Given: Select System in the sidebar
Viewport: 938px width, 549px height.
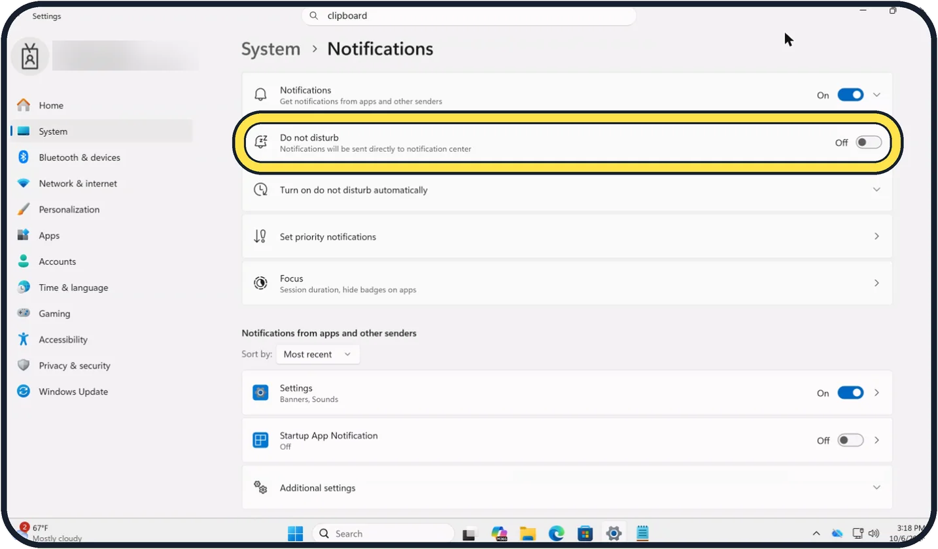Looking at the screenshot, I should click(x=102, y=131).
